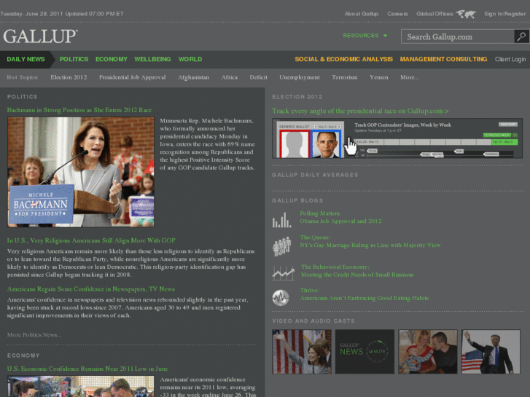Play the Bachmann waving flag video thumbnail
The image size is (530, 397).
pos(302,352)
